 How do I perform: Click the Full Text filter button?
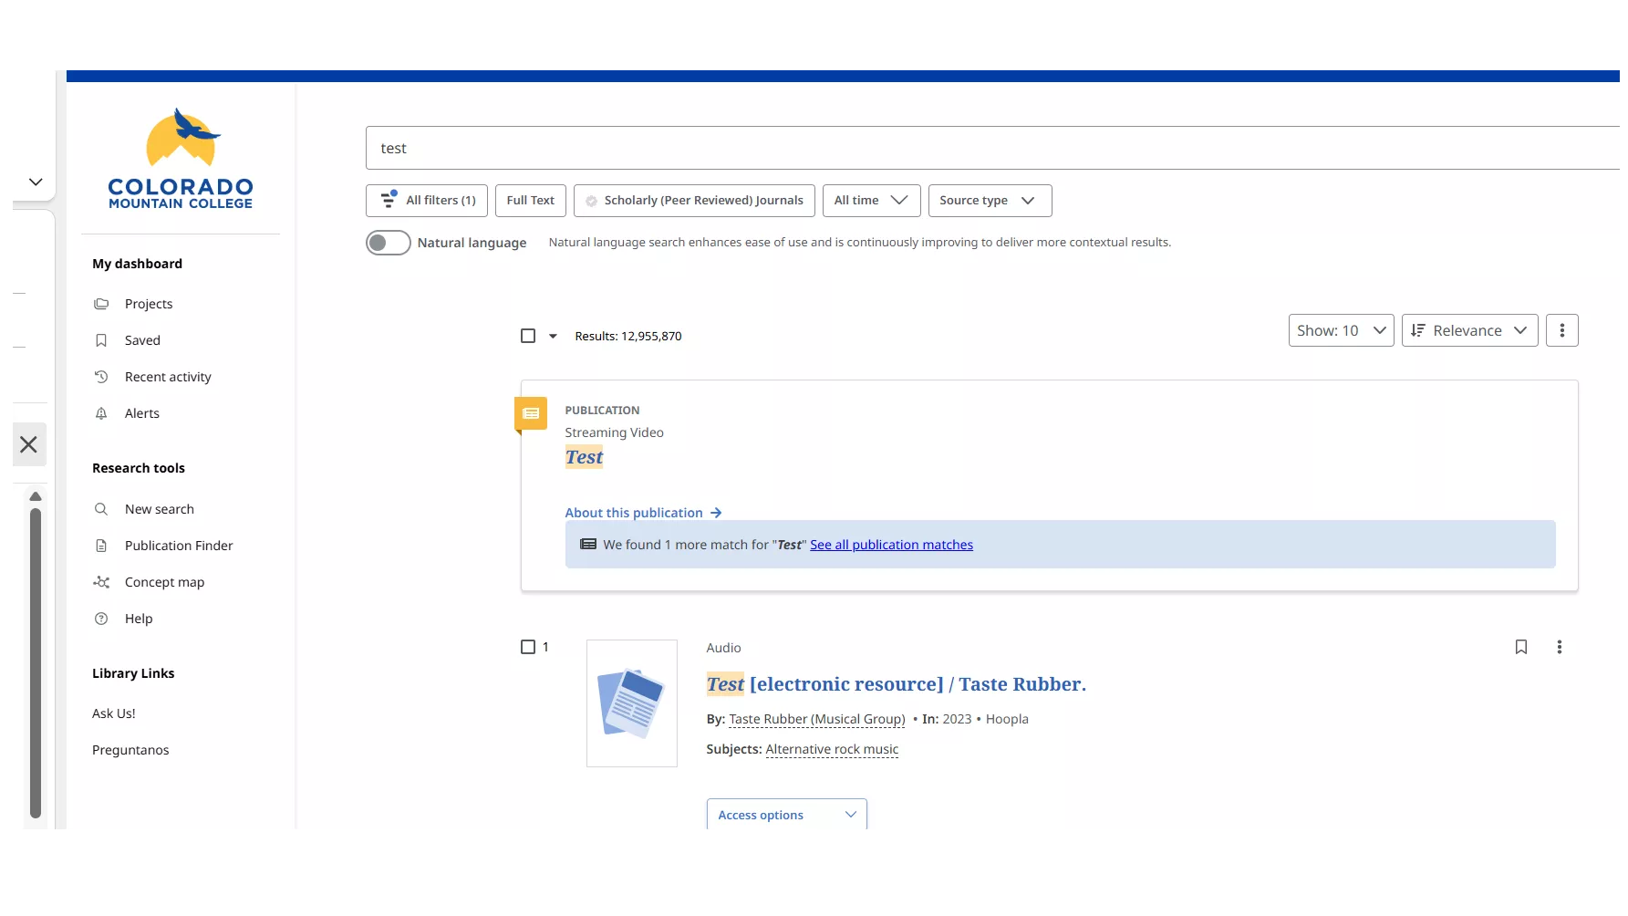click(530, 201)
